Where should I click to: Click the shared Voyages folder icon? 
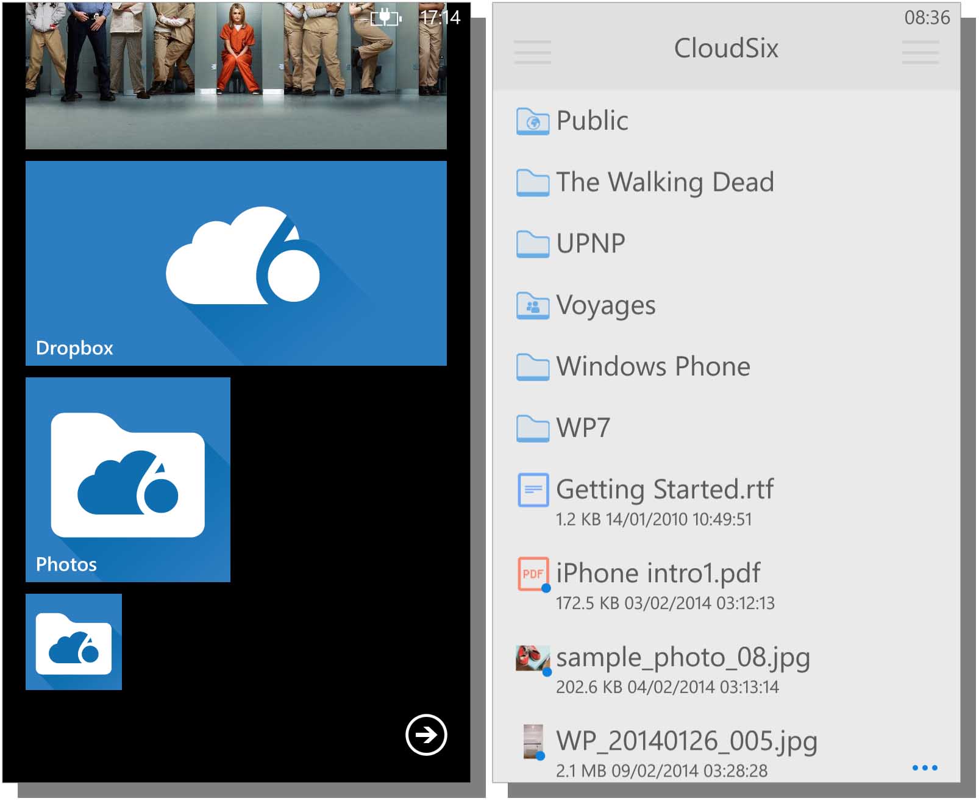tap(533, 305)
